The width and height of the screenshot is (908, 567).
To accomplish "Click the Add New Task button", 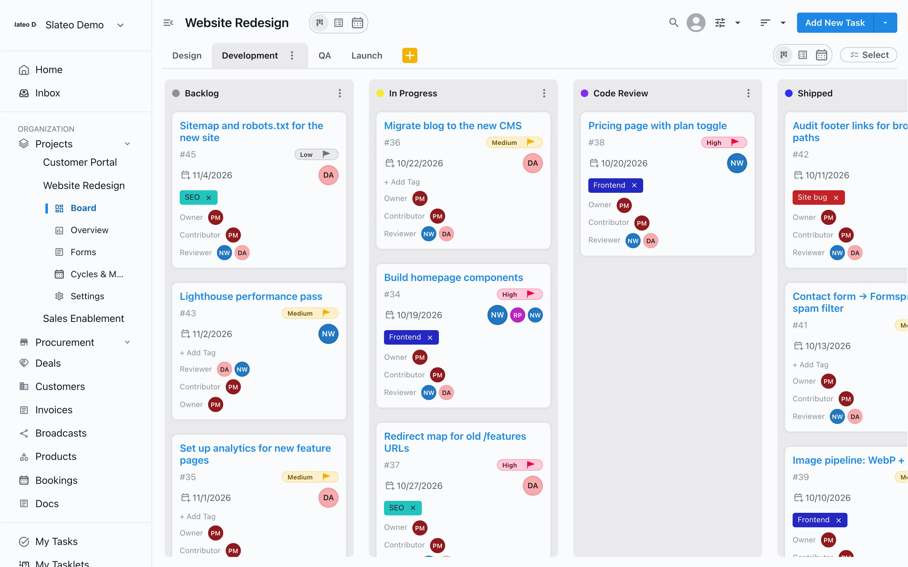I will click(x=835, y=23).
